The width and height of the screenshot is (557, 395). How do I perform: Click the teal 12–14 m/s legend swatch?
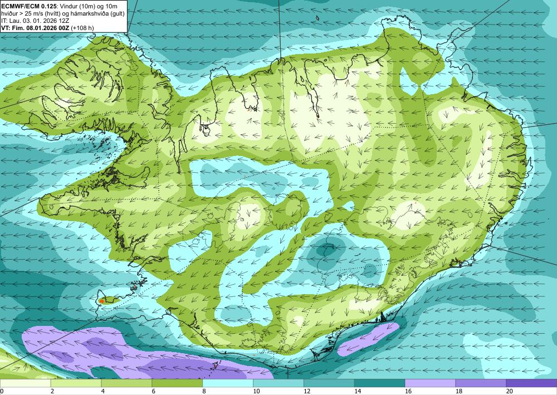pyautogui.click(x=329, y=383)
